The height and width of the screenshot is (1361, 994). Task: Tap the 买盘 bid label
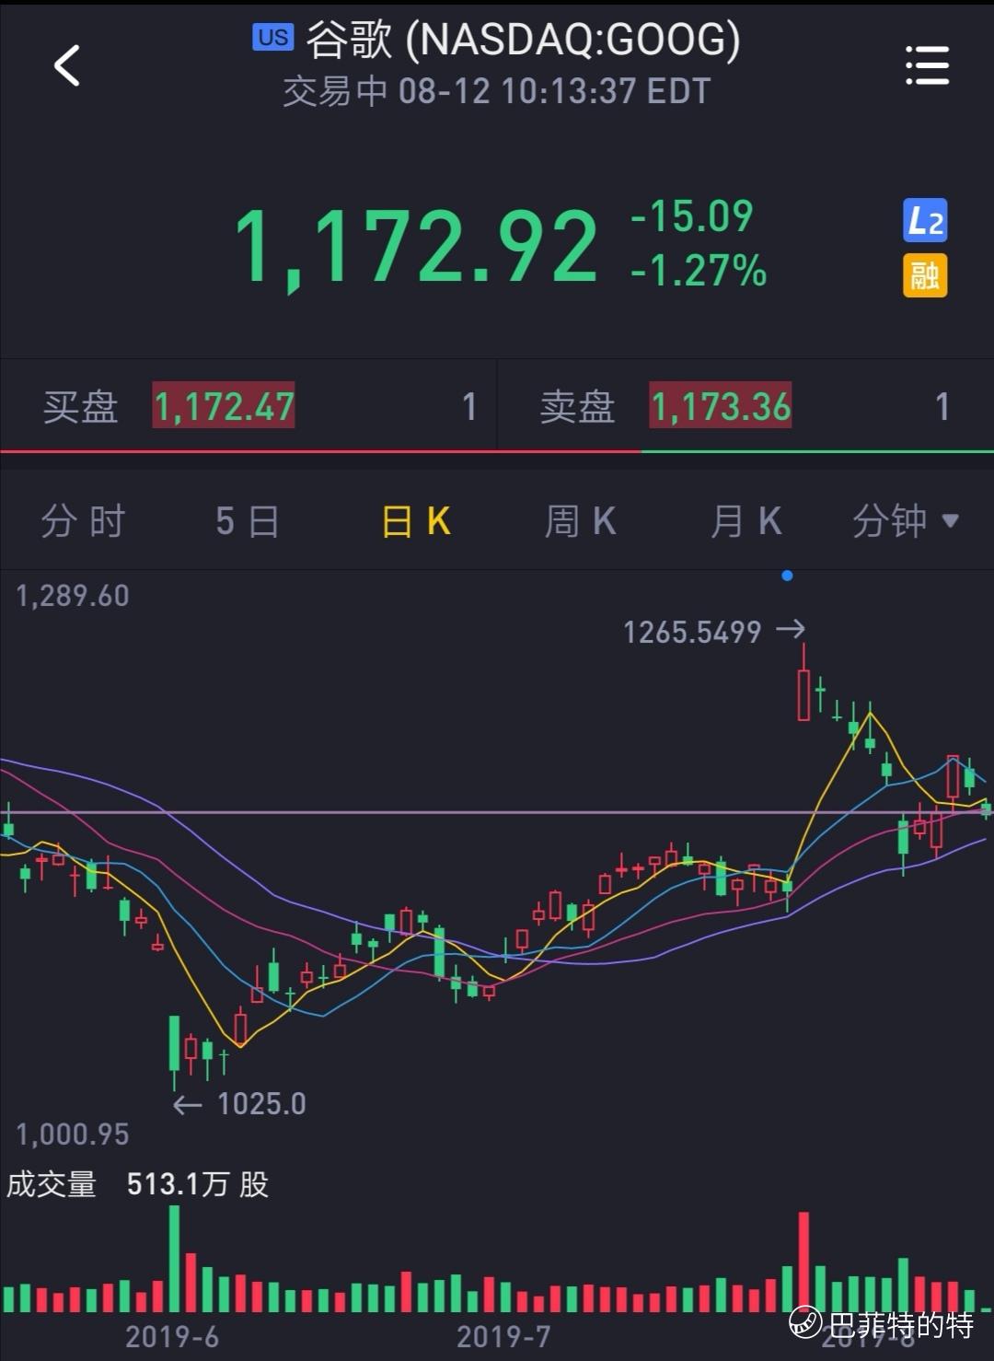pos(81,406)
